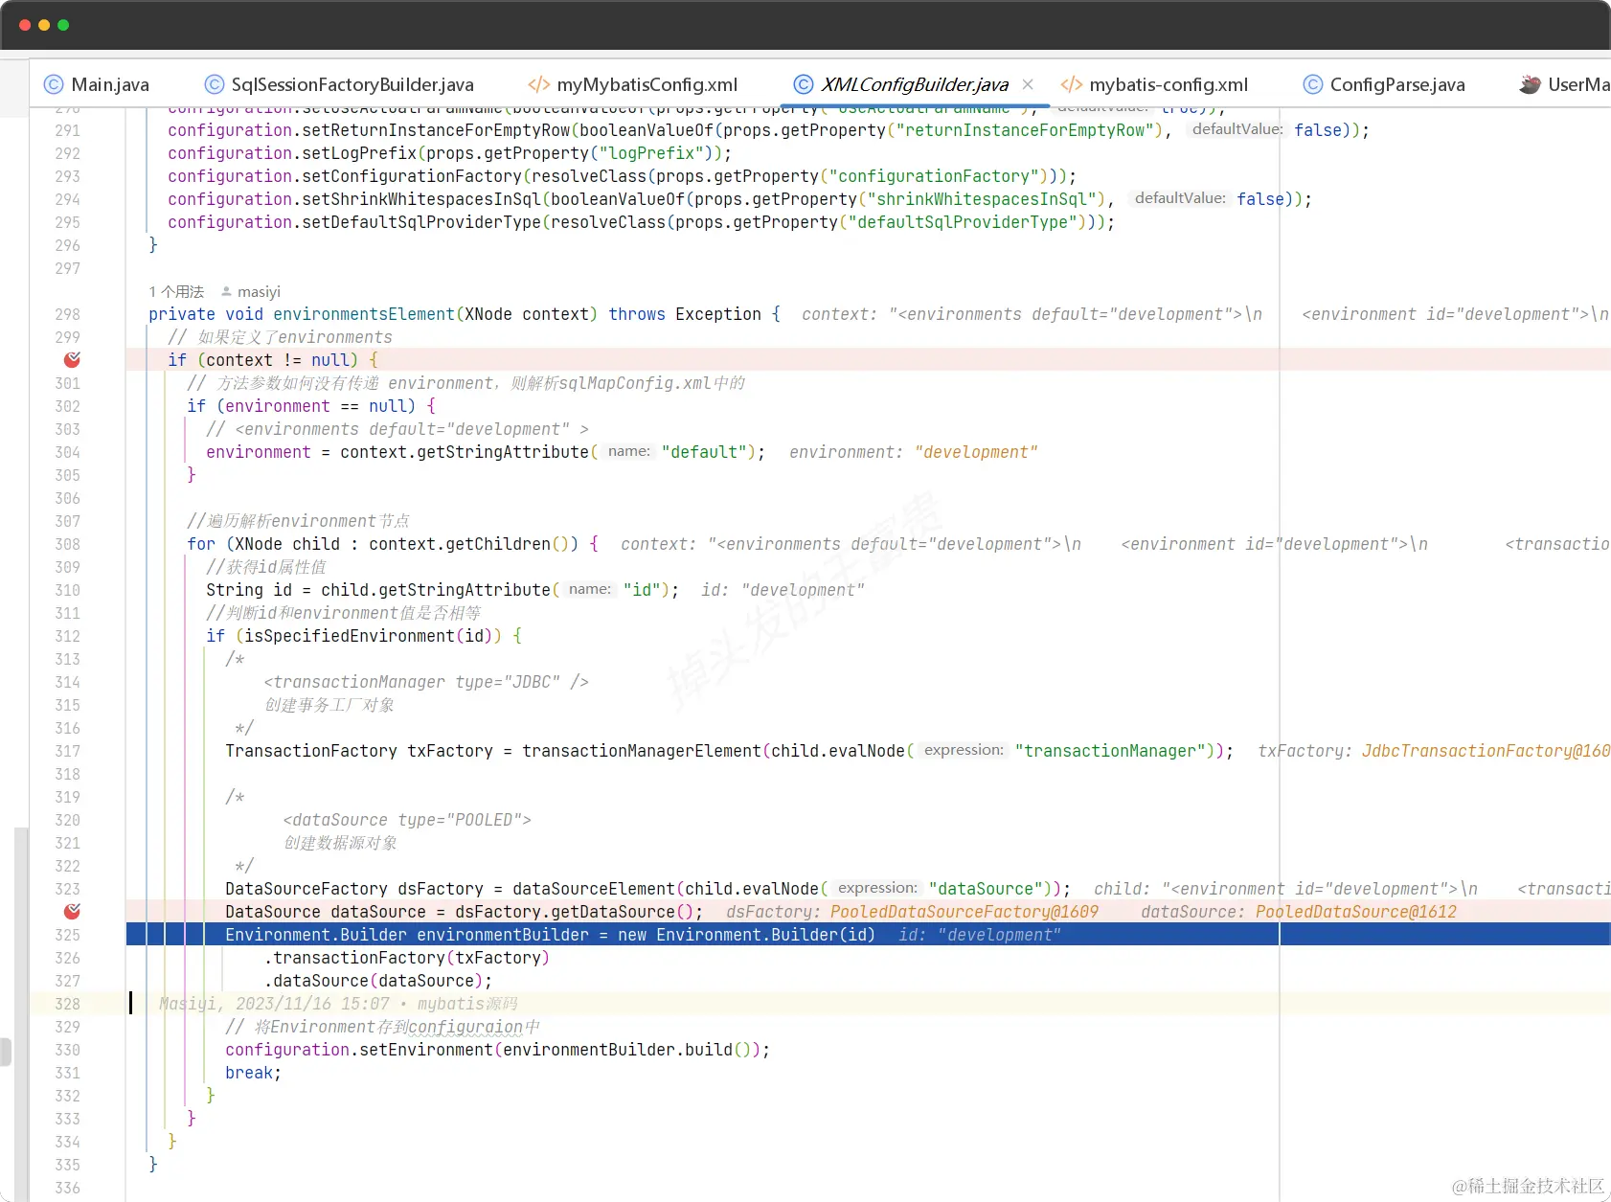Click the '1 个用法' usages hint
Viewport: 1611px width, 1202px height.
click(176, 291)
